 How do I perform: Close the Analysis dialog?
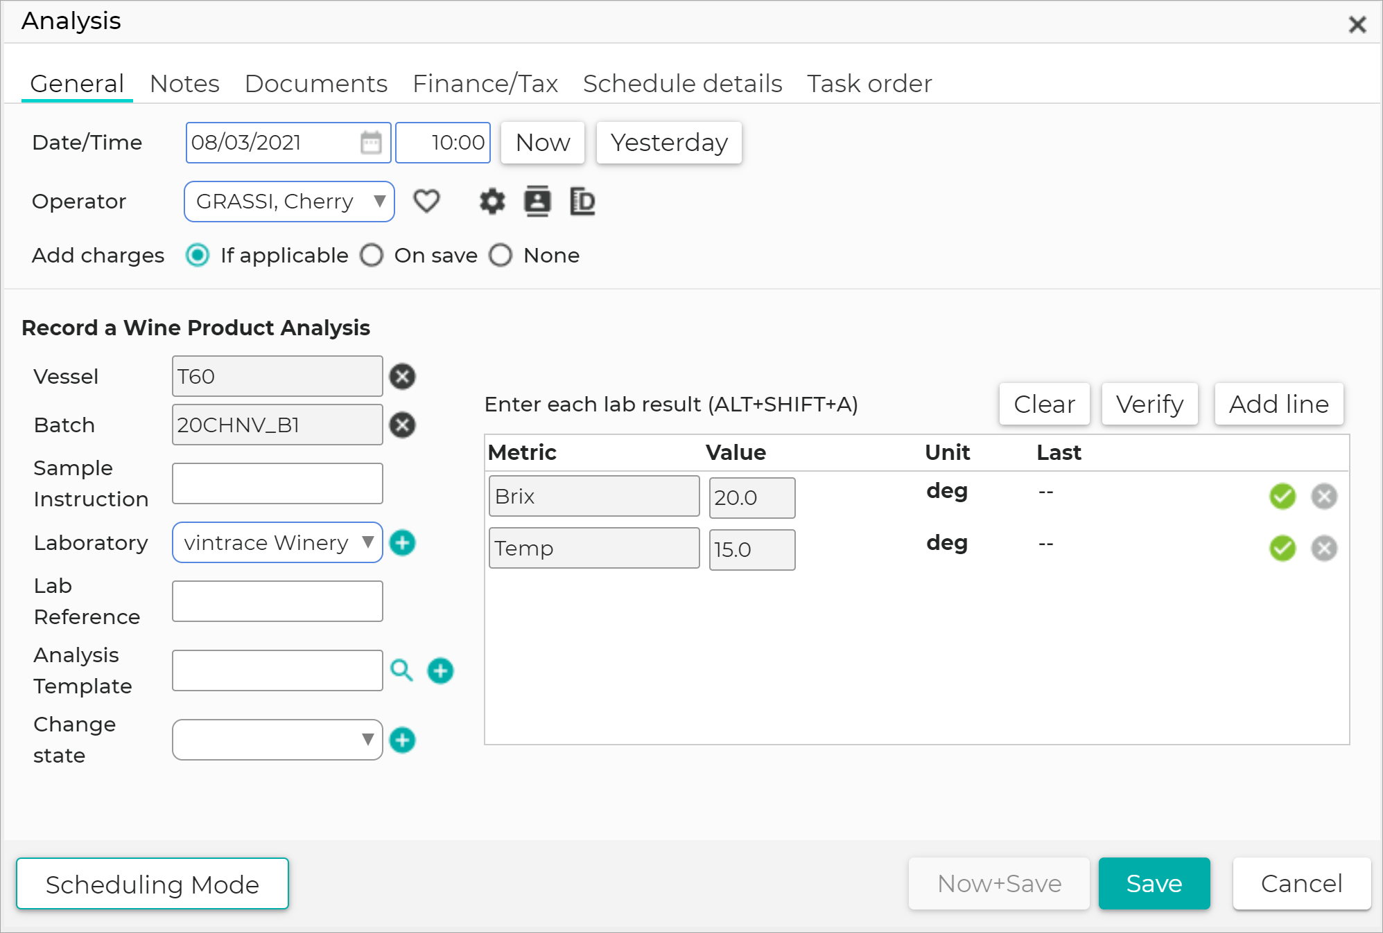(x=1357, y=24)
